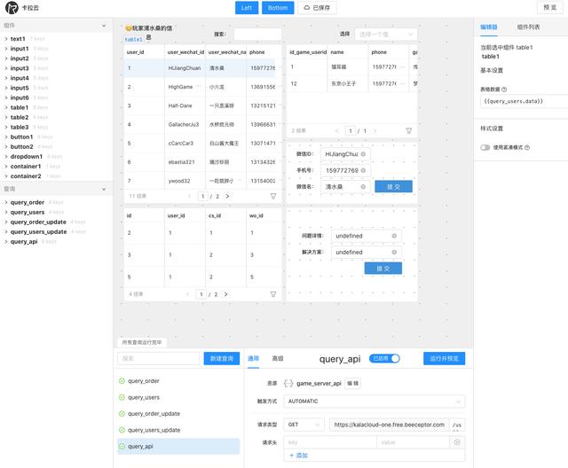Select button1 in the component tree

point(21,137)
